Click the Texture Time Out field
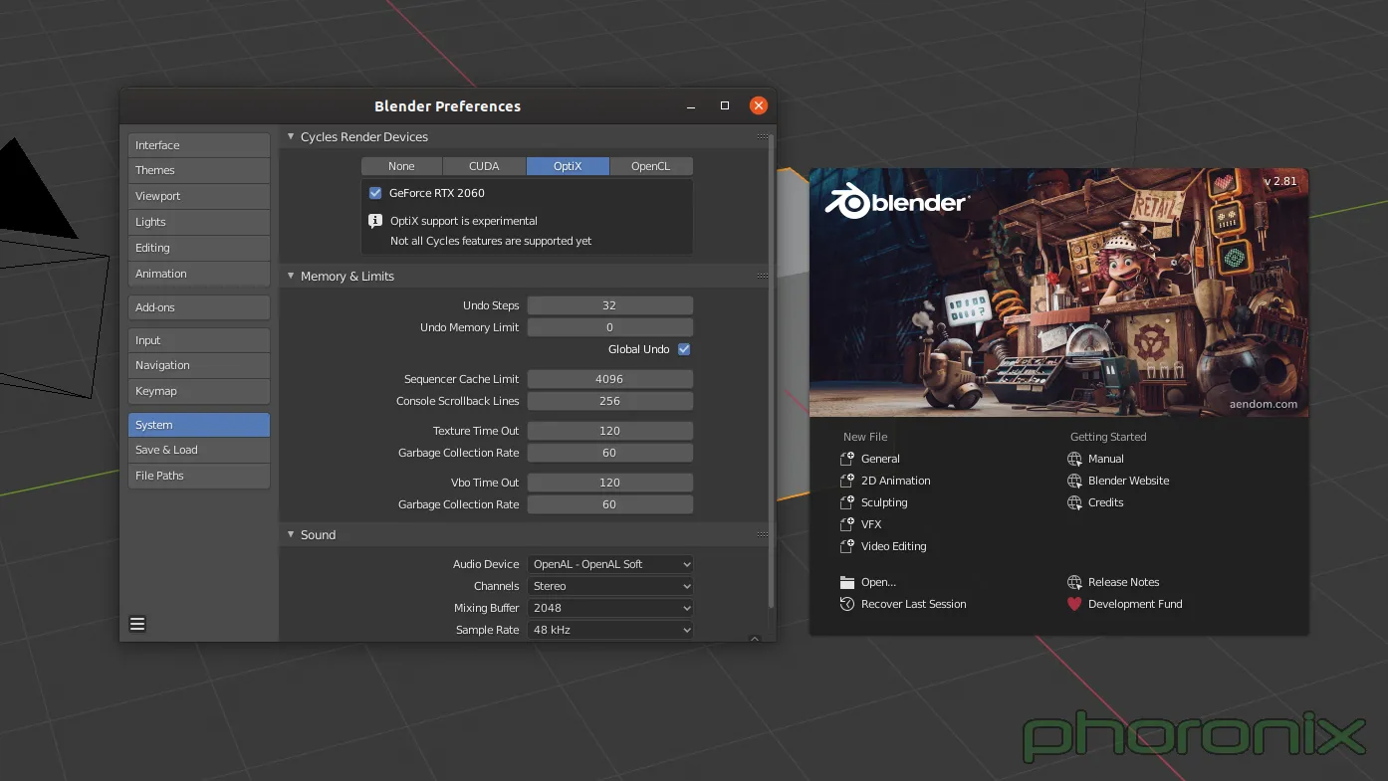Viewport: 1388px width, 781px height. [x=610, y=431]
